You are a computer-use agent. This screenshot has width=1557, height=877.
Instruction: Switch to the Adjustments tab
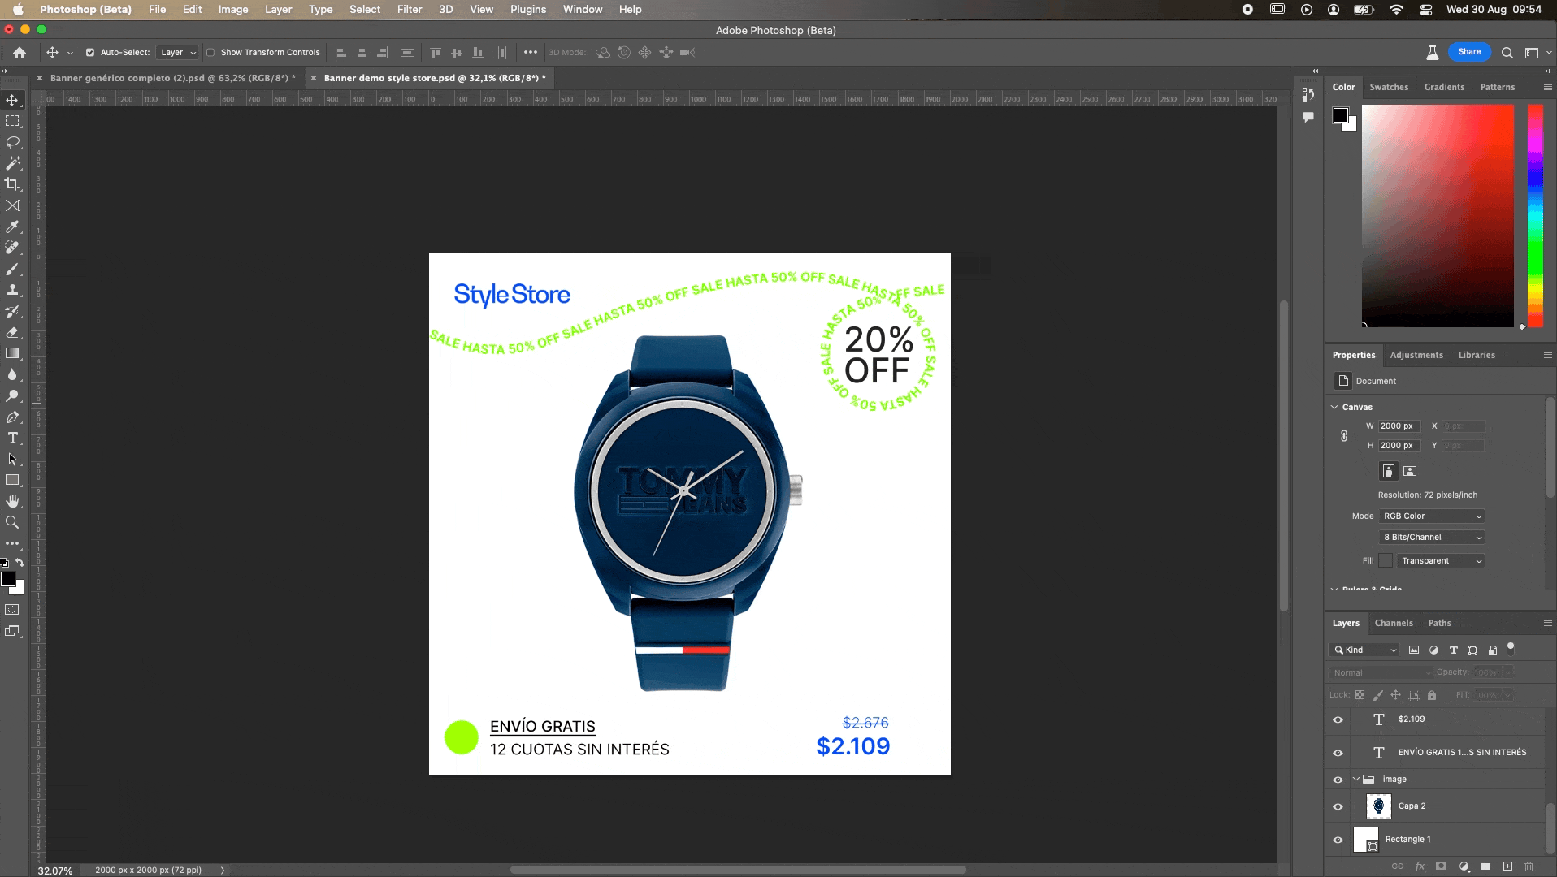[x=1416, y=355]
